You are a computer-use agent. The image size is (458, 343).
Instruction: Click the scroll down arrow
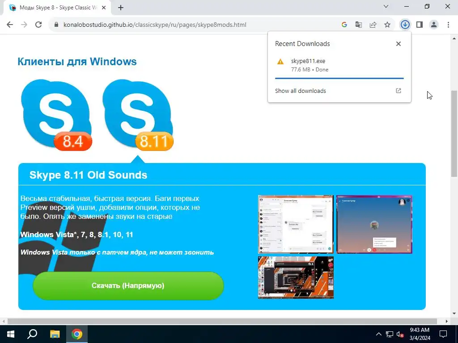tap(454, 314)
